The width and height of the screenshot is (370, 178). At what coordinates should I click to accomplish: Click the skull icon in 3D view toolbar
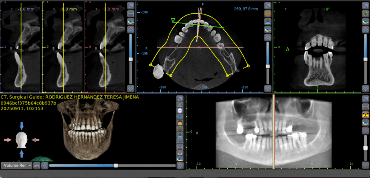click(x=180, y=111)
